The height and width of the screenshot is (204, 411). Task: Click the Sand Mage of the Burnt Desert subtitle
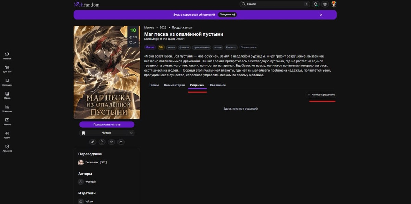pyautogui.click(x=164, y=39)
